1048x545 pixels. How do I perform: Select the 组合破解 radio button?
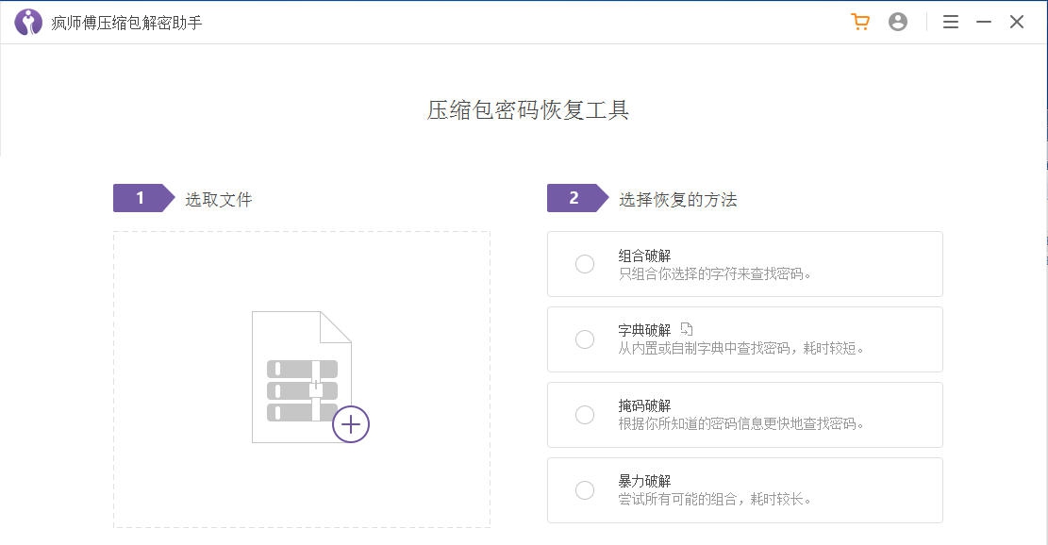pyautogui.click(x=583, y=264)
